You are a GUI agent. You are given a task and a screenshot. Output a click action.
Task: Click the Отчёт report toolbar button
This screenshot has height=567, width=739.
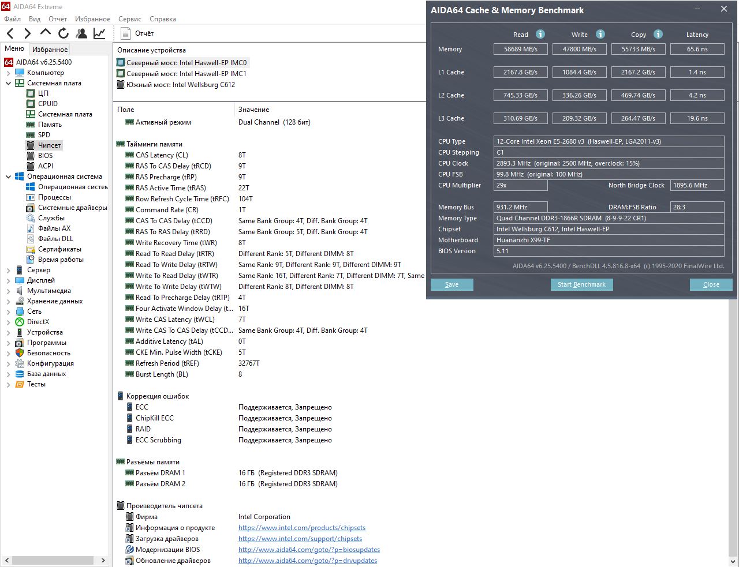[137, 33]
